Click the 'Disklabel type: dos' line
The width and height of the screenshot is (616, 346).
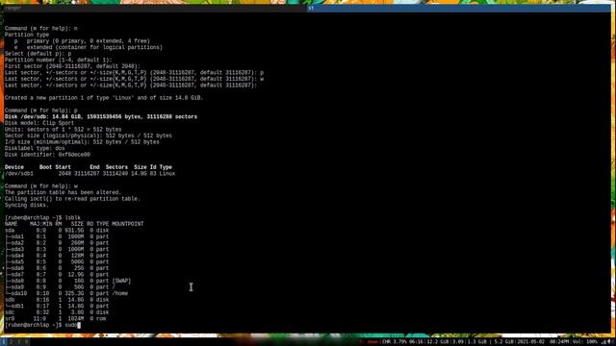pyautogui.click(x=35, y=148)
